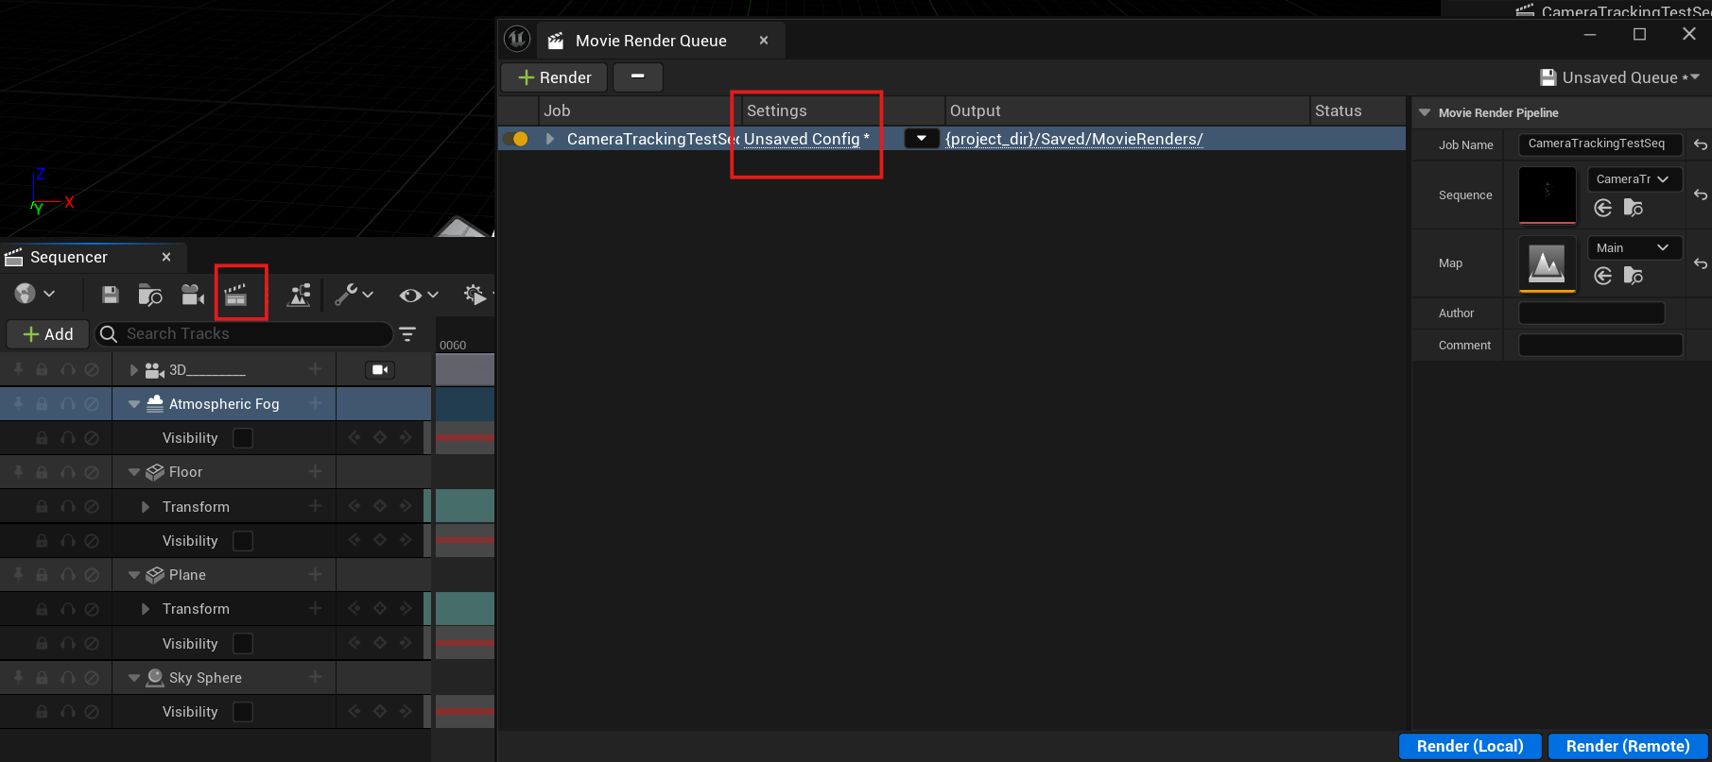Add key to Floor Transform diamond icon

[x=380, y=506]
